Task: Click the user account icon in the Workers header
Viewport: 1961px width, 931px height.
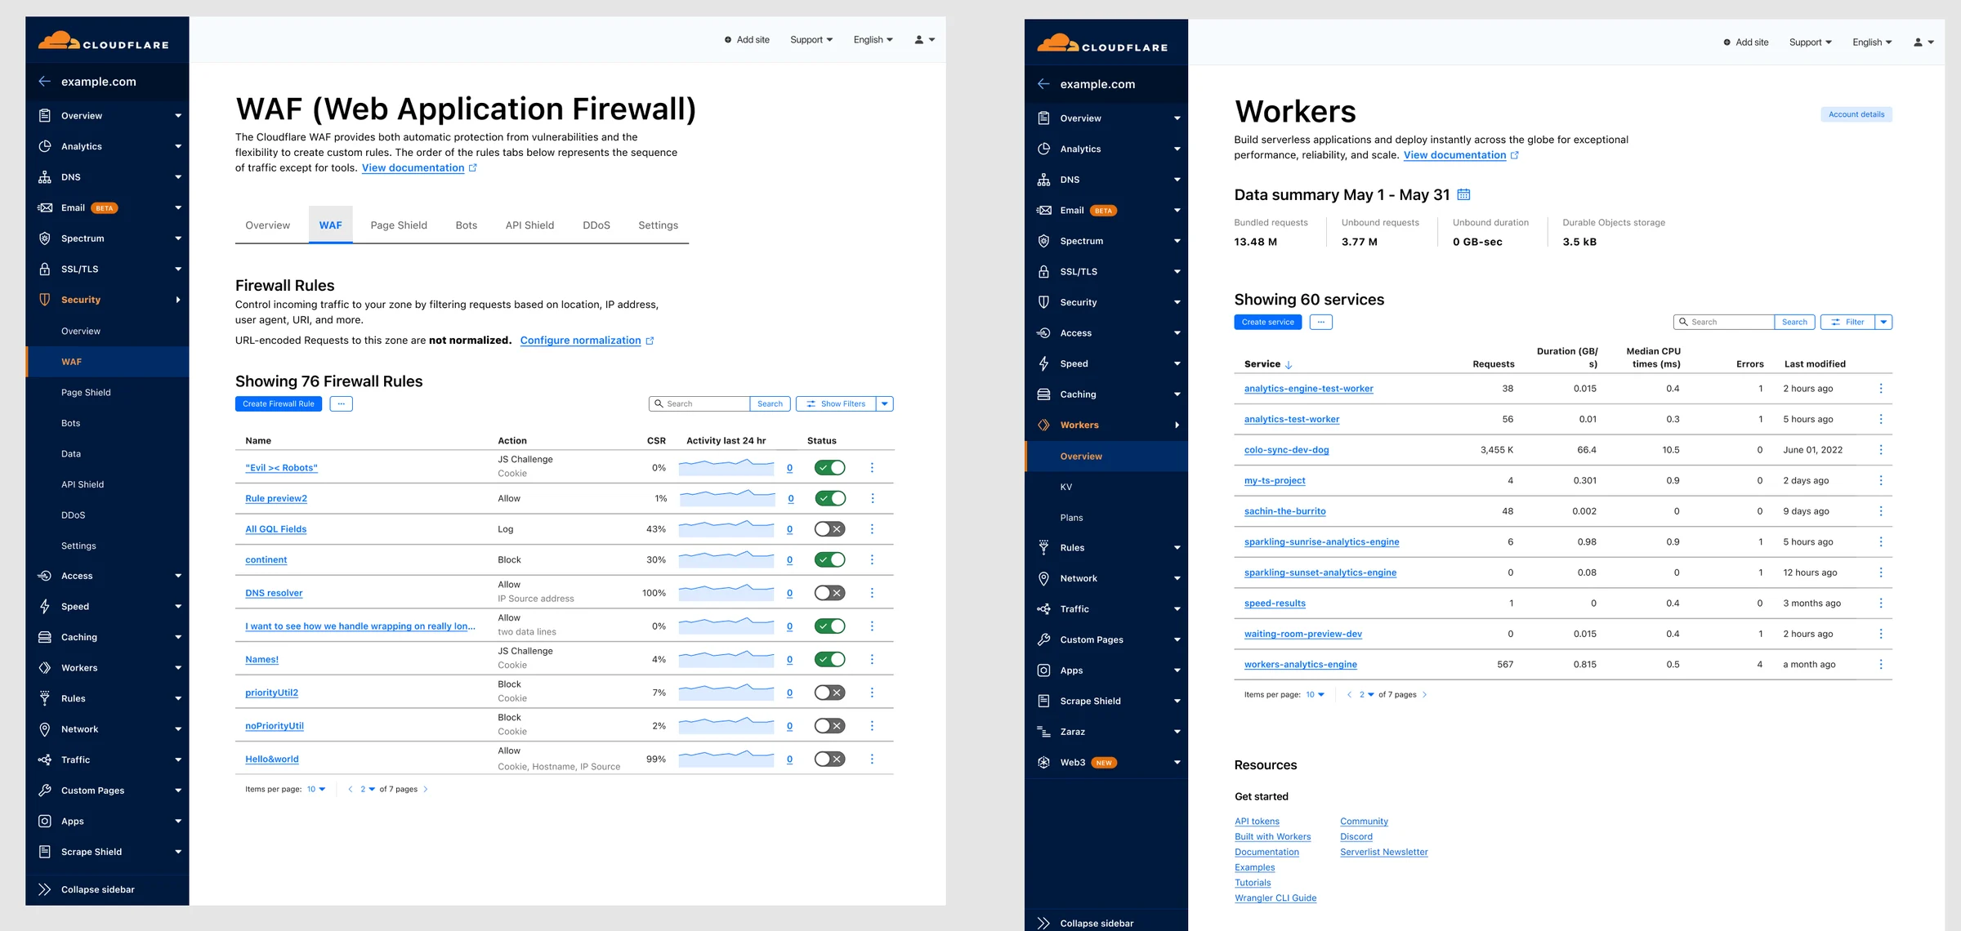Action: 1918,42
